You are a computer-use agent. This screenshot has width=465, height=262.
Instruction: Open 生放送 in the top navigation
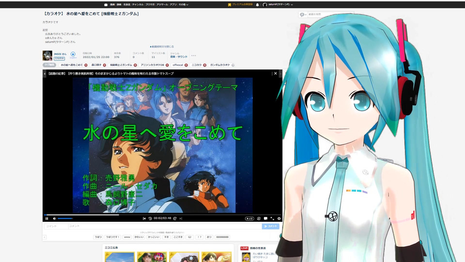click(126, 4)
